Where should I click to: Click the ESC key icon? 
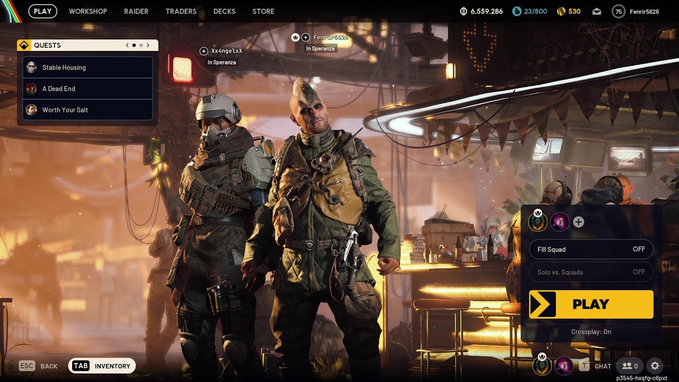[x=27, y=366]
